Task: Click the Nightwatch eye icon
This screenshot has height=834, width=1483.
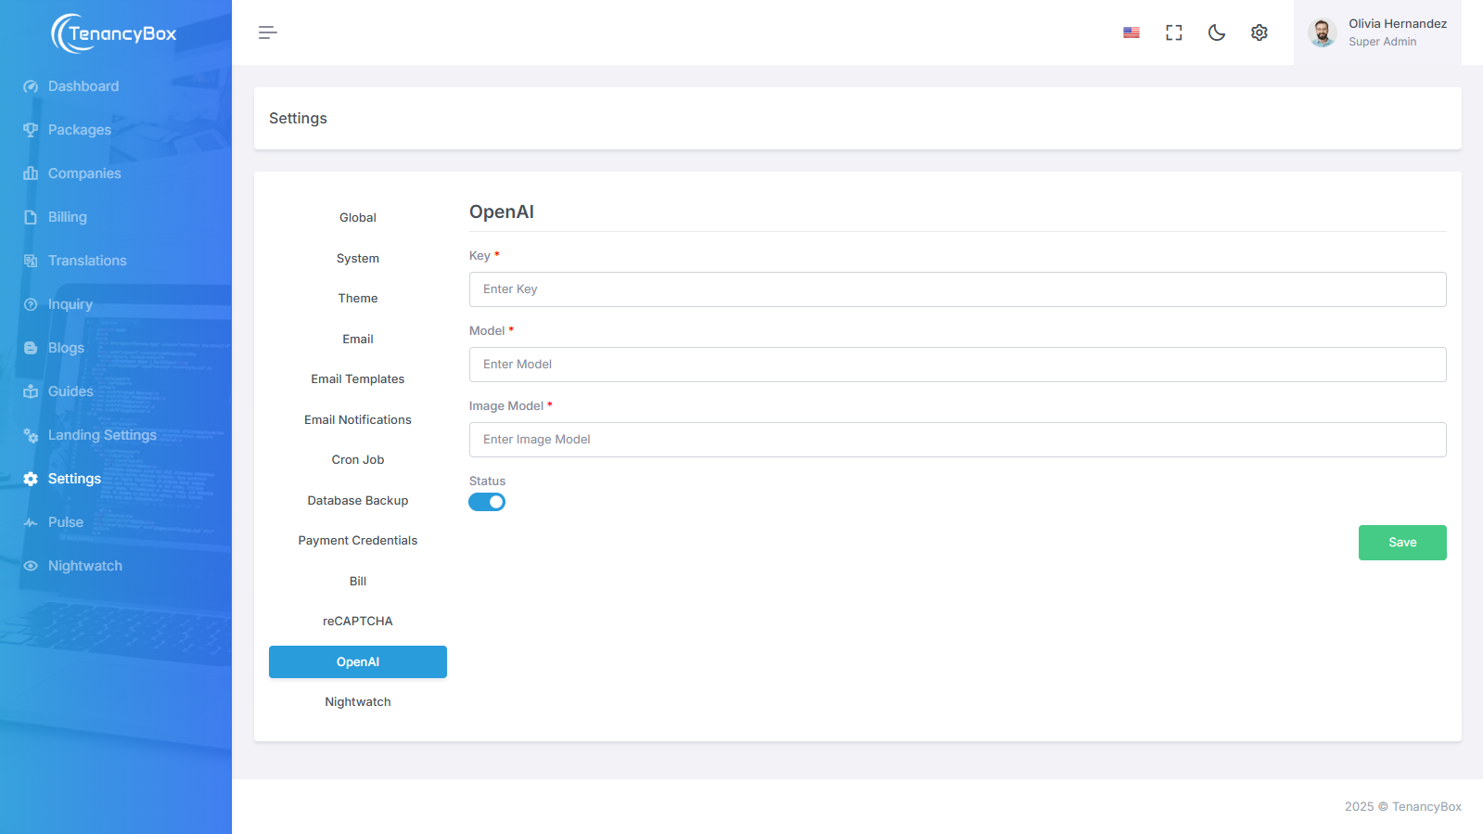Action: [x=31, y=566]
